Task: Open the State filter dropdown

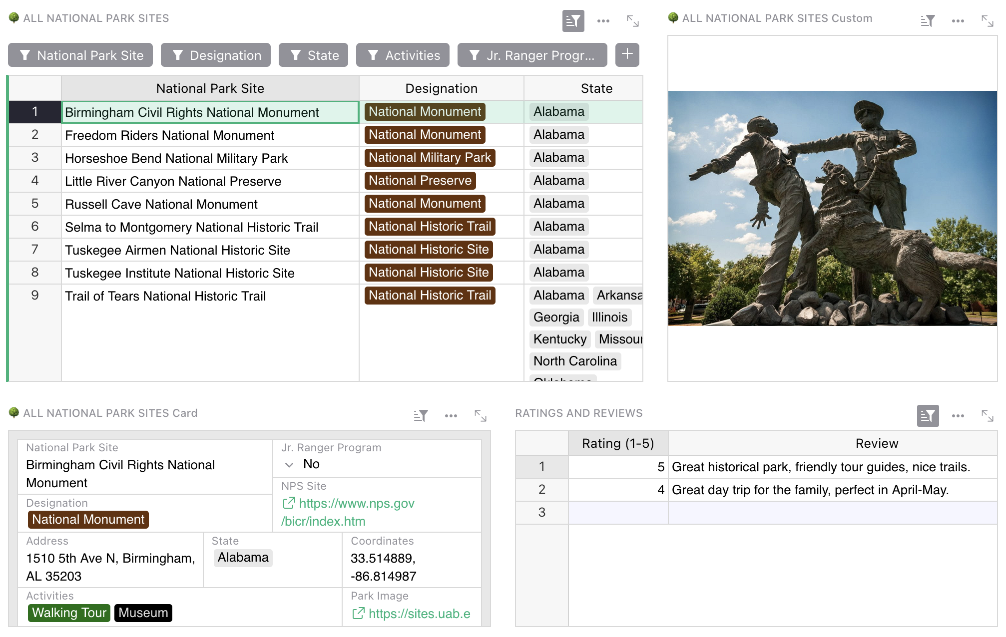Action: [x=313, y=55]
